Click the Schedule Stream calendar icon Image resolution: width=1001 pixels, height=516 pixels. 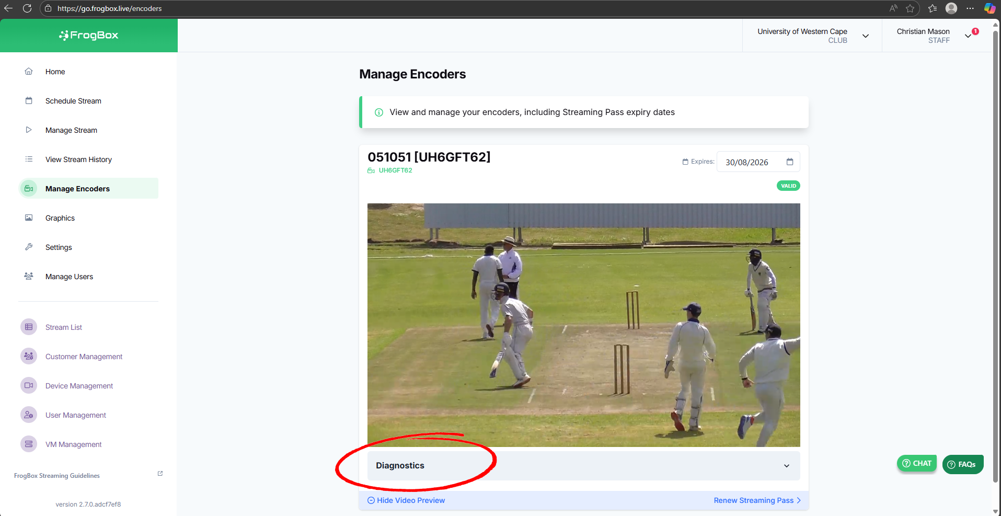coord(29,101)
